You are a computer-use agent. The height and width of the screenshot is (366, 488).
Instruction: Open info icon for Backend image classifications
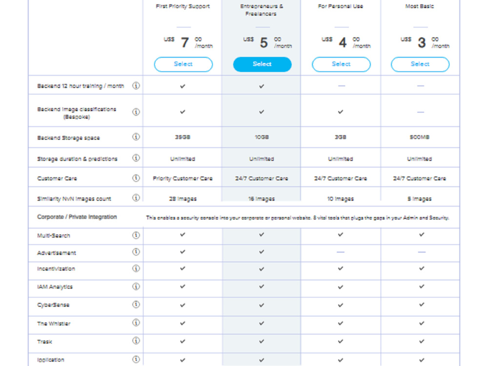[x=136, y=112]
